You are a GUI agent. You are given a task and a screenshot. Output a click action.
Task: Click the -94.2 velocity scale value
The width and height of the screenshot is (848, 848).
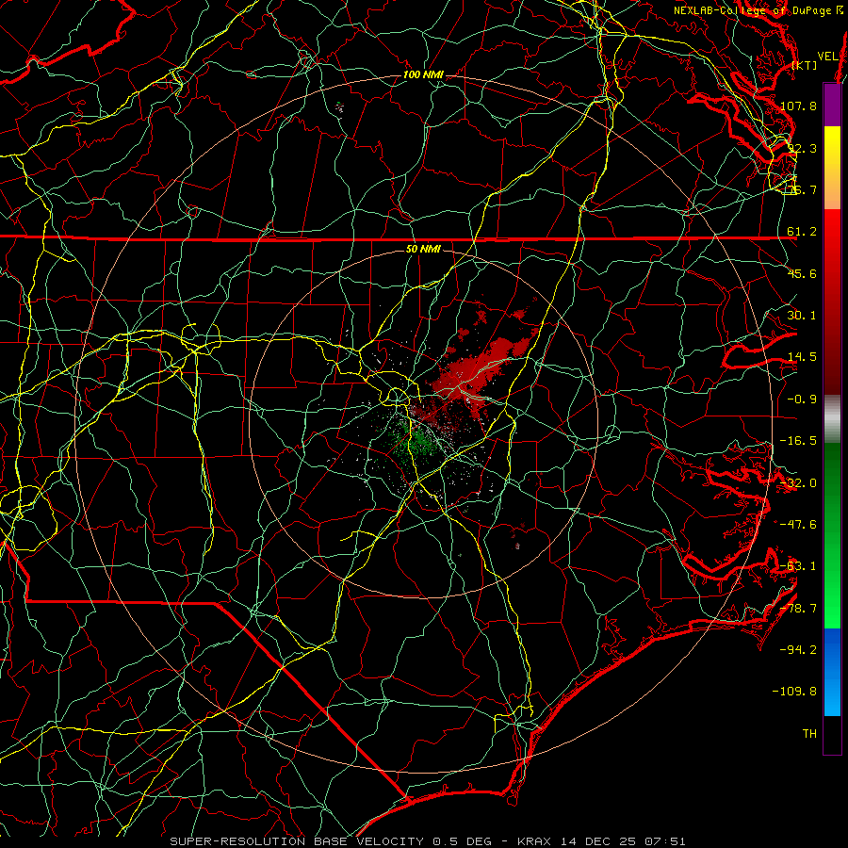(798, 650)
